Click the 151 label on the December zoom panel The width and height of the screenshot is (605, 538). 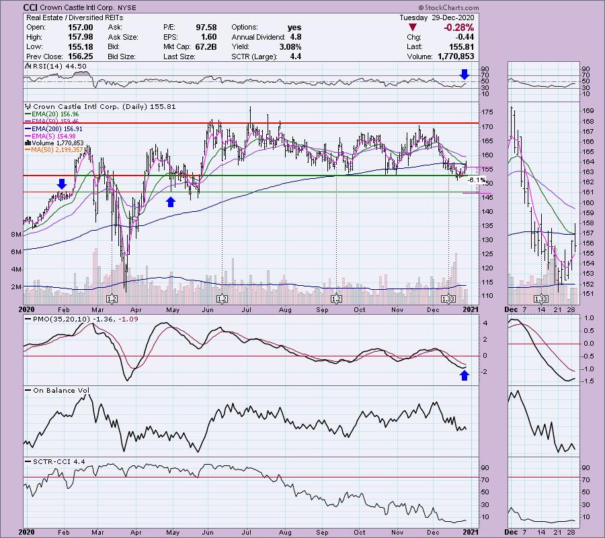[588, 294]
